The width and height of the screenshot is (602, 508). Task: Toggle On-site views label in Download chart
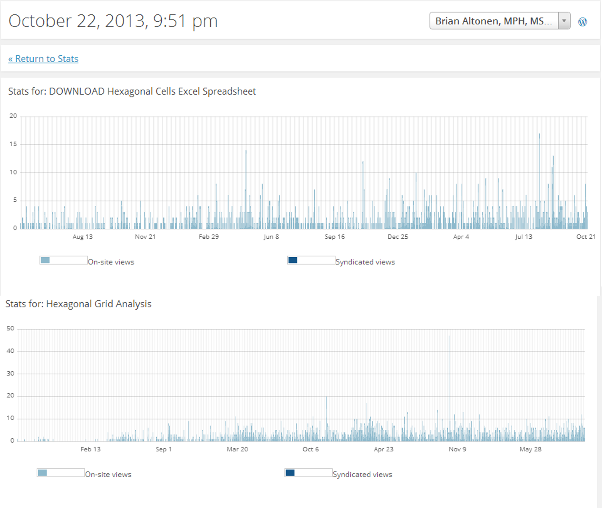click(111, 262)
